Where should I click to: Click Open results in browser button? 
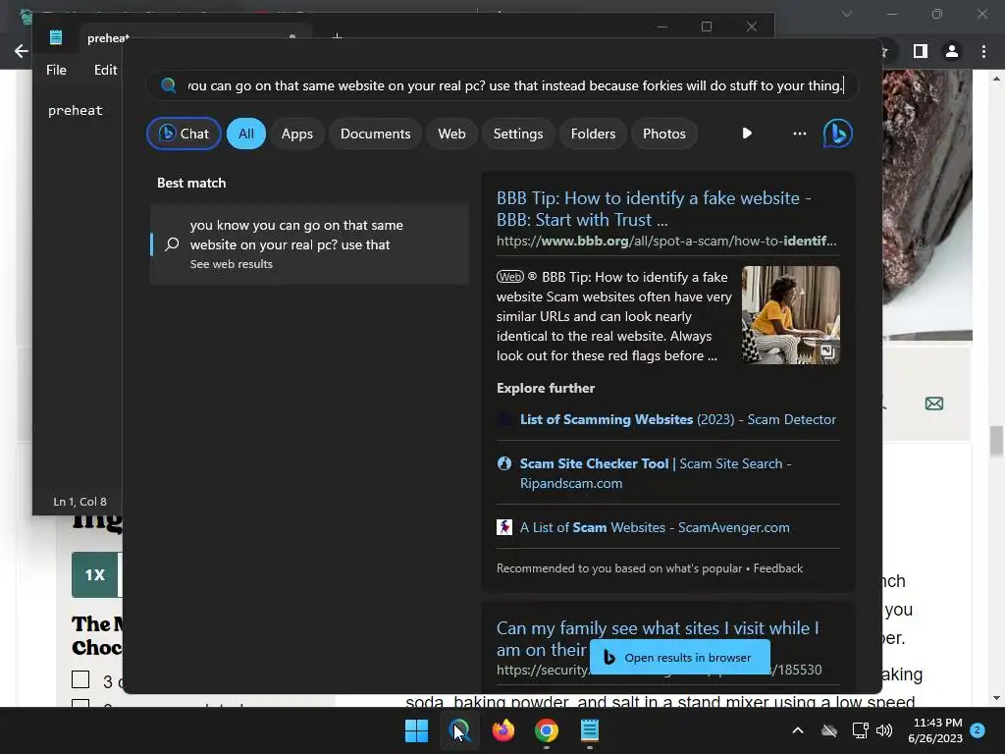point(679,657)
